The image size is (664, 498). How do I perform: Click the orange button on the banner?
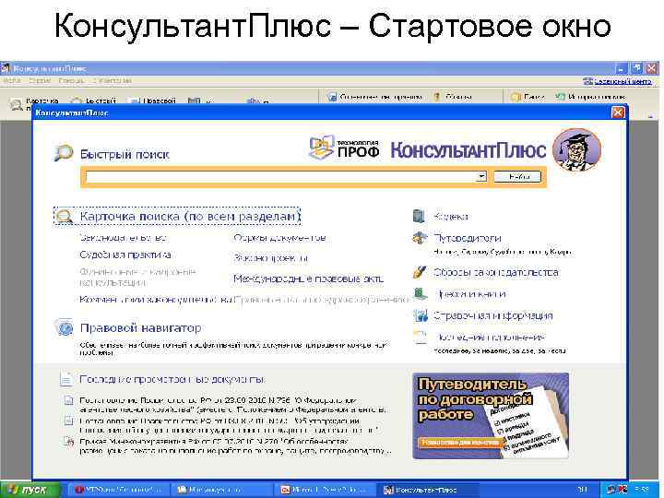(460, 442)
